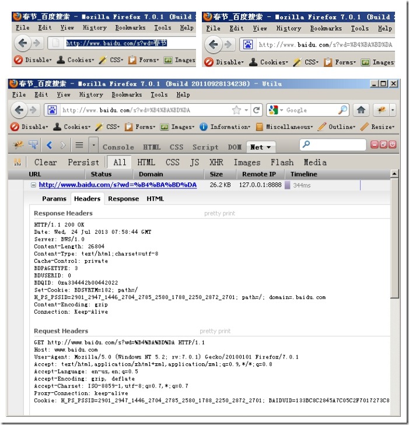This screenshot has height=425, width=409.
Task: Click blank page icon in top-left address bar
Action: [55, 43]
